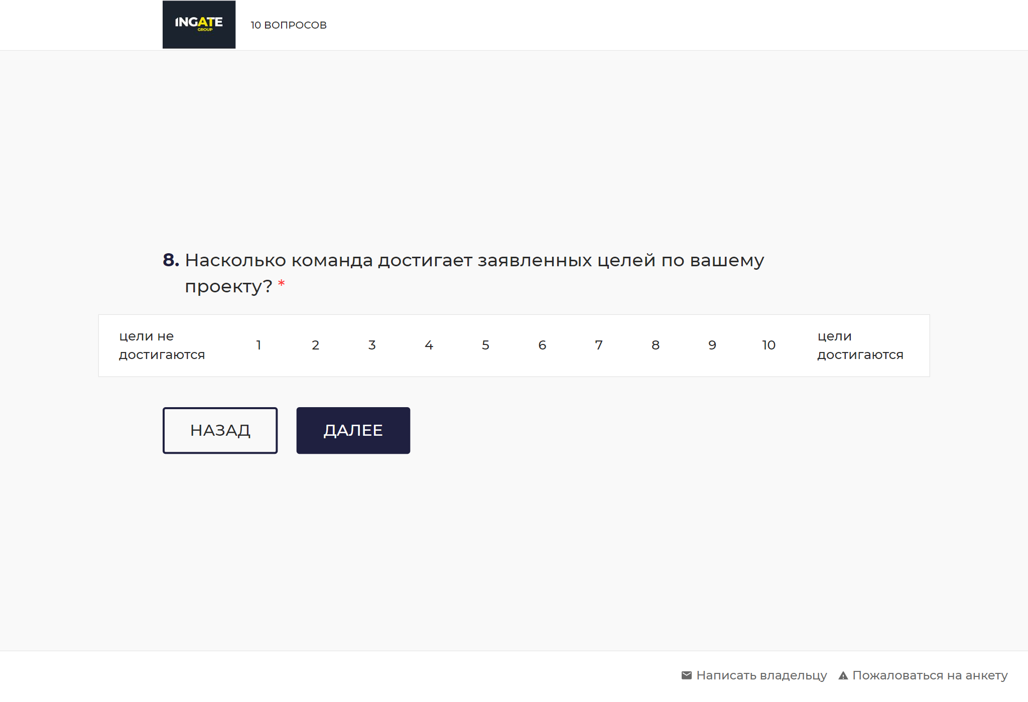
Task: Select rating 1 on the scale
Action: tap(259, 345)
